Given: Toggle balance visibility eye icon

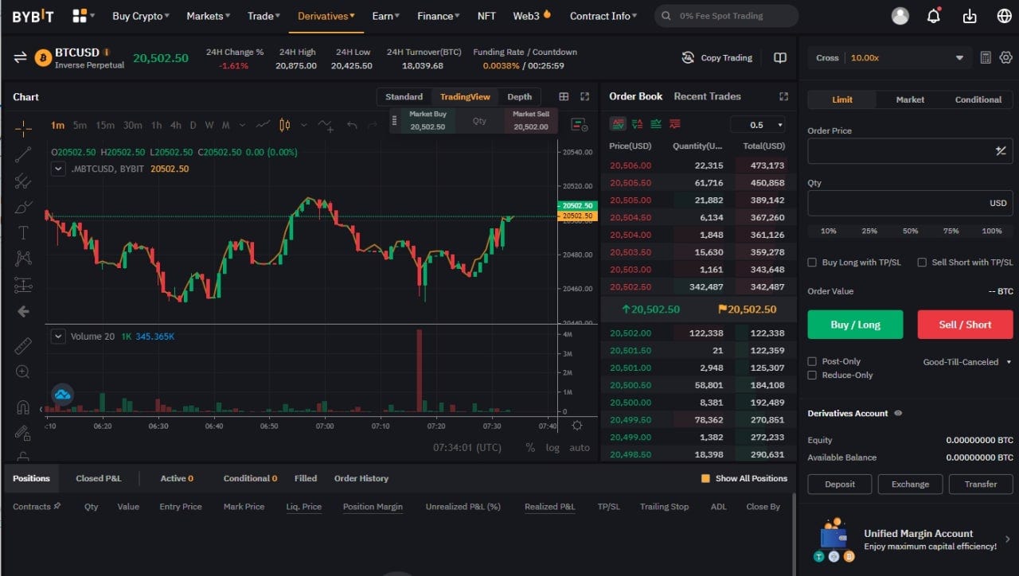Looking at the screenshot, I should [x=898, y=413].
